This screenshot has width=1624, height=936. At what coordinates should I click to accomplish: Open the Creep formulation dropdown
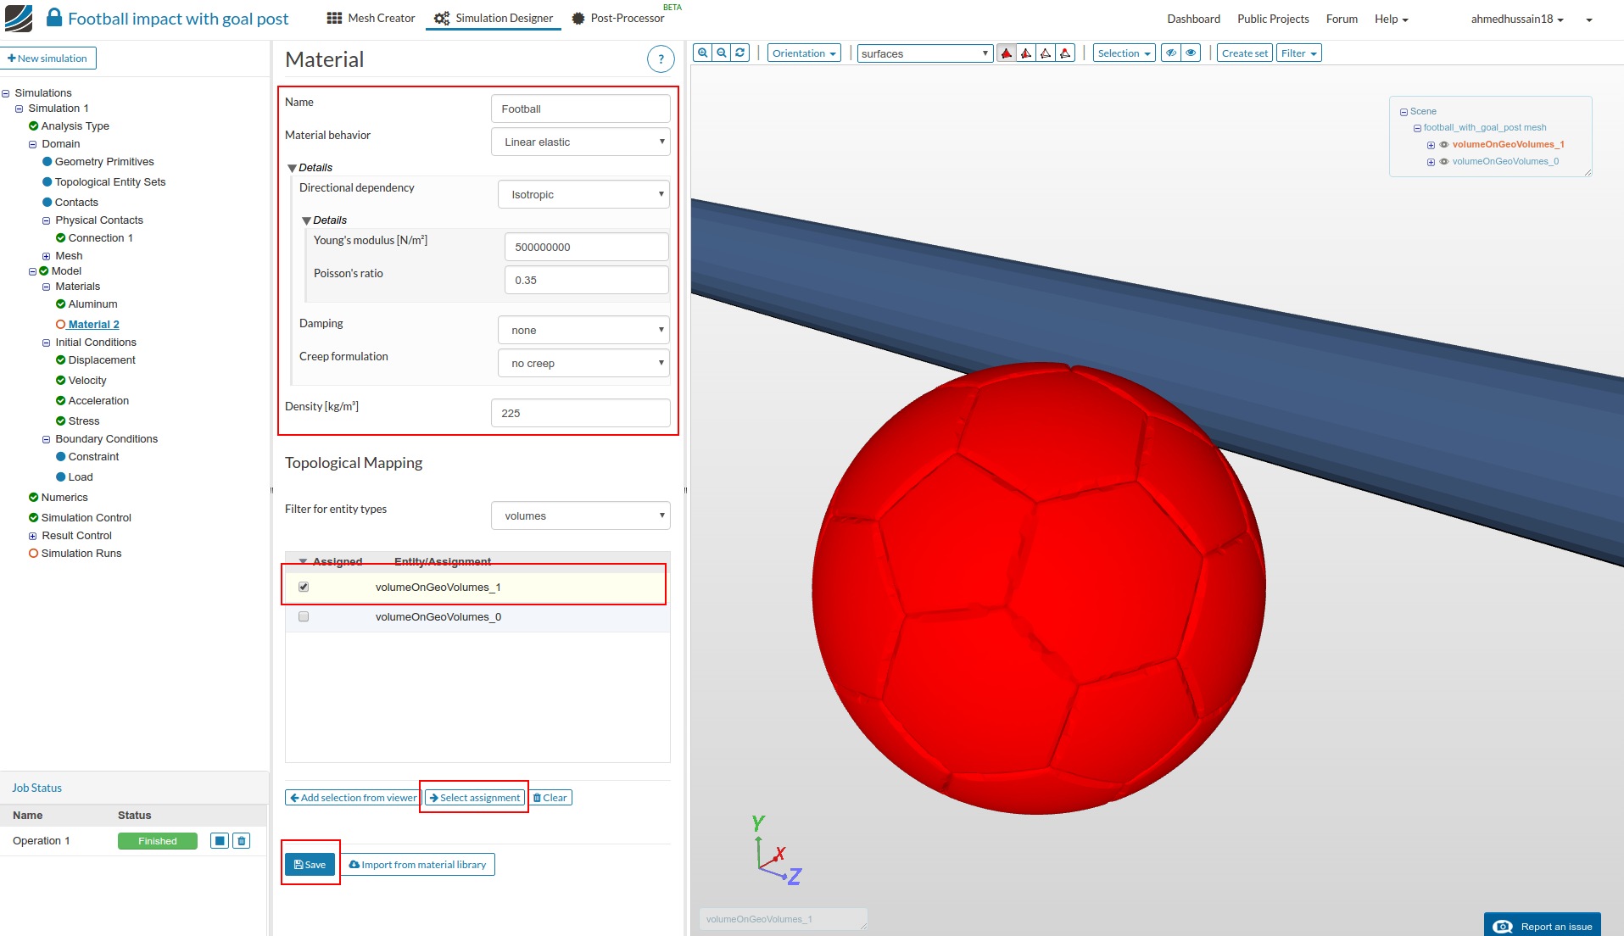pyautogui.click(x=583, y=364)
